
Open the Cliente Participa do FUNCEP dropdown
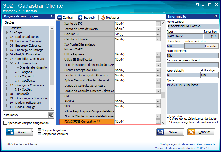158,70
